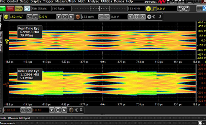The image size is (206, 125).
Task: Click the Undo arrow icon
Action: point(181,9)
